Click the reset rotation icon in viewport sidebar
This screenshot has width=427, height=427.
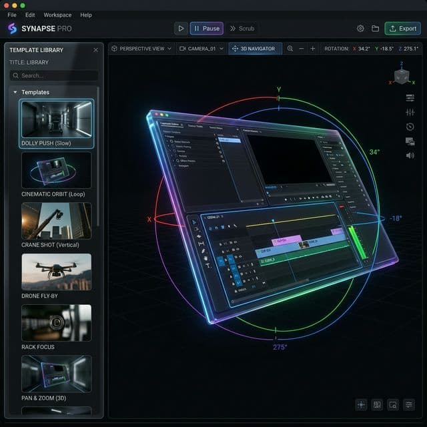pyautogui.click(x=410, y=127)
